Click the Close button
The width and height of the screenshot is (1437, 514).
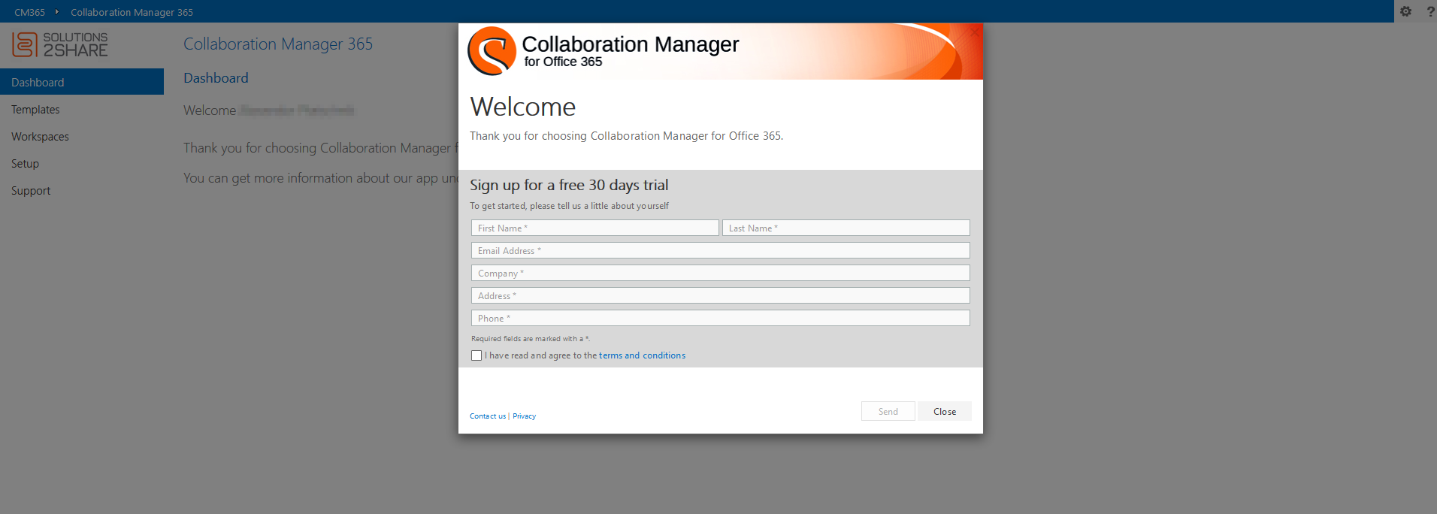coord(945,411)
